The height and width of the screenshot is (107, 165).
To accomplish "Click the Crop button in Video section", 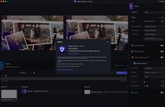I will [161, 18].
